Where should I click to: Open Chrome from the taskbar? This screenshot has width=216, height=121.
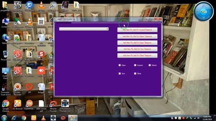[24, 118]
